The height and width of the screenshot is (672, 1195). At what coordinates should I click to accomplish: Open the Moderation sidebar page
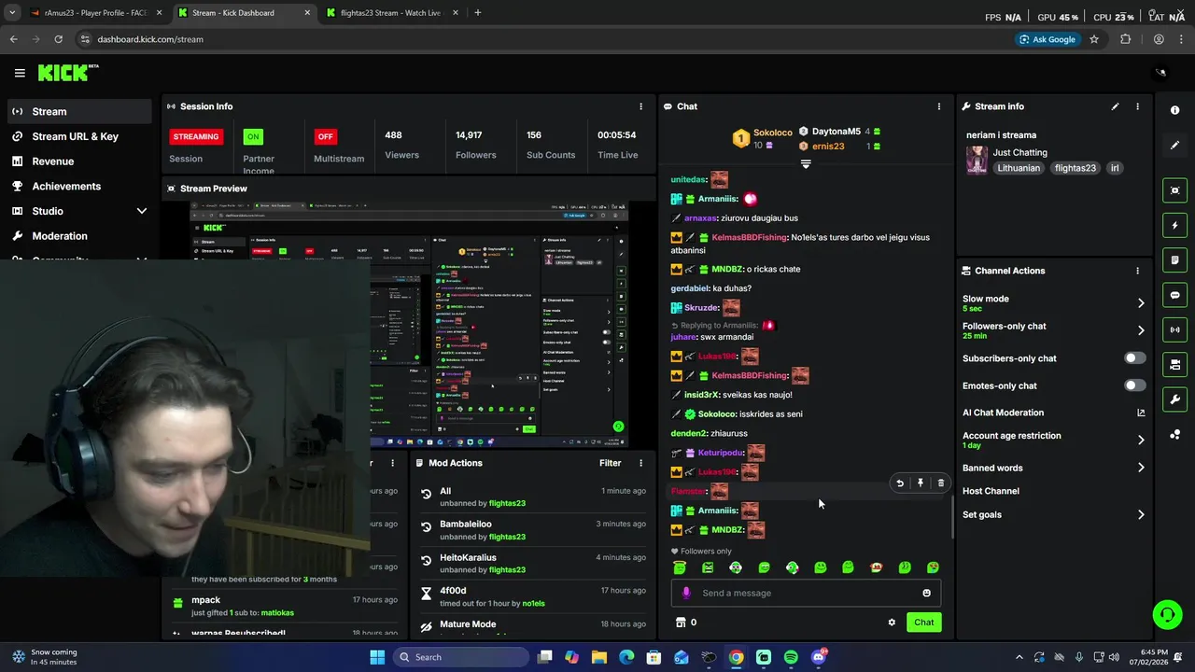(79, 236)
